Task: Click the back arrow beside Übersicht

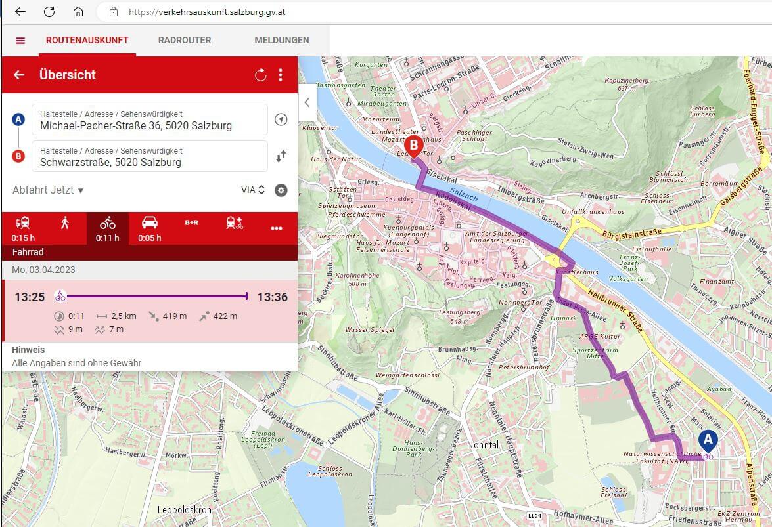Action: coord(19,75)
